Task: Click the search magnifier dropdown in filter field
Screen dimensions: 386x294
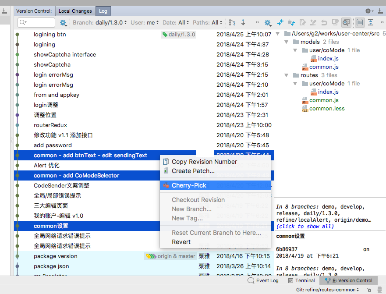Action: (23, 22)
